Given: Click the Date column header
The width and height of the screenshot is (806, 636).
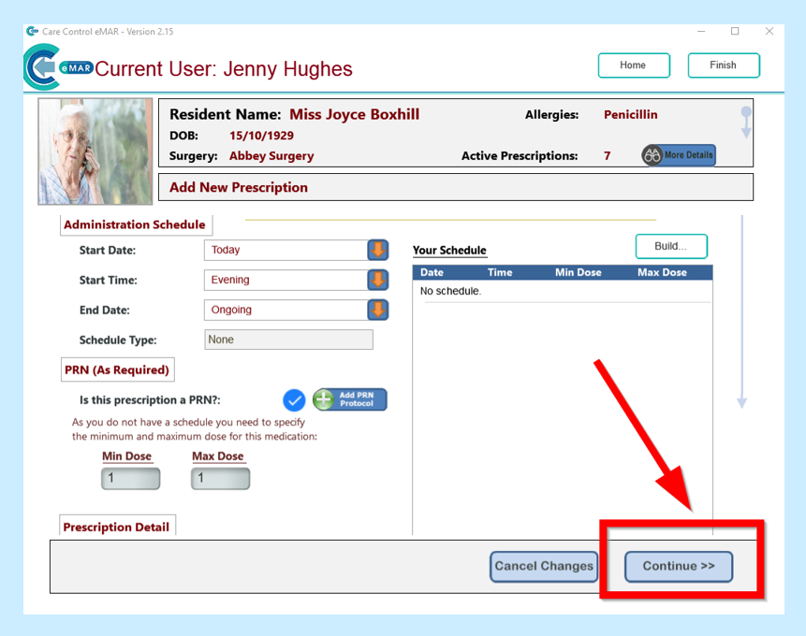Looking at the screenshot, I should point(432,272).
